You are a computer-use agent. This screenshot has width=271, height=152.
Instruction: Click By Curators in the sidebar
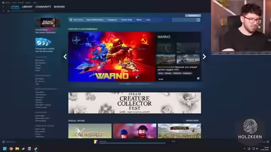[x=40, y=81]
